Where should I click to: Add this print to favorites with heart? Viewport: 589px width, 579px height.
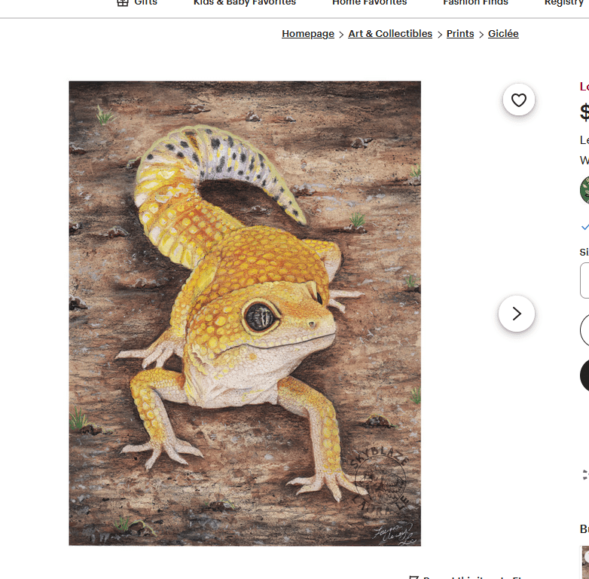pyautogui.click(x=518, y=100)
